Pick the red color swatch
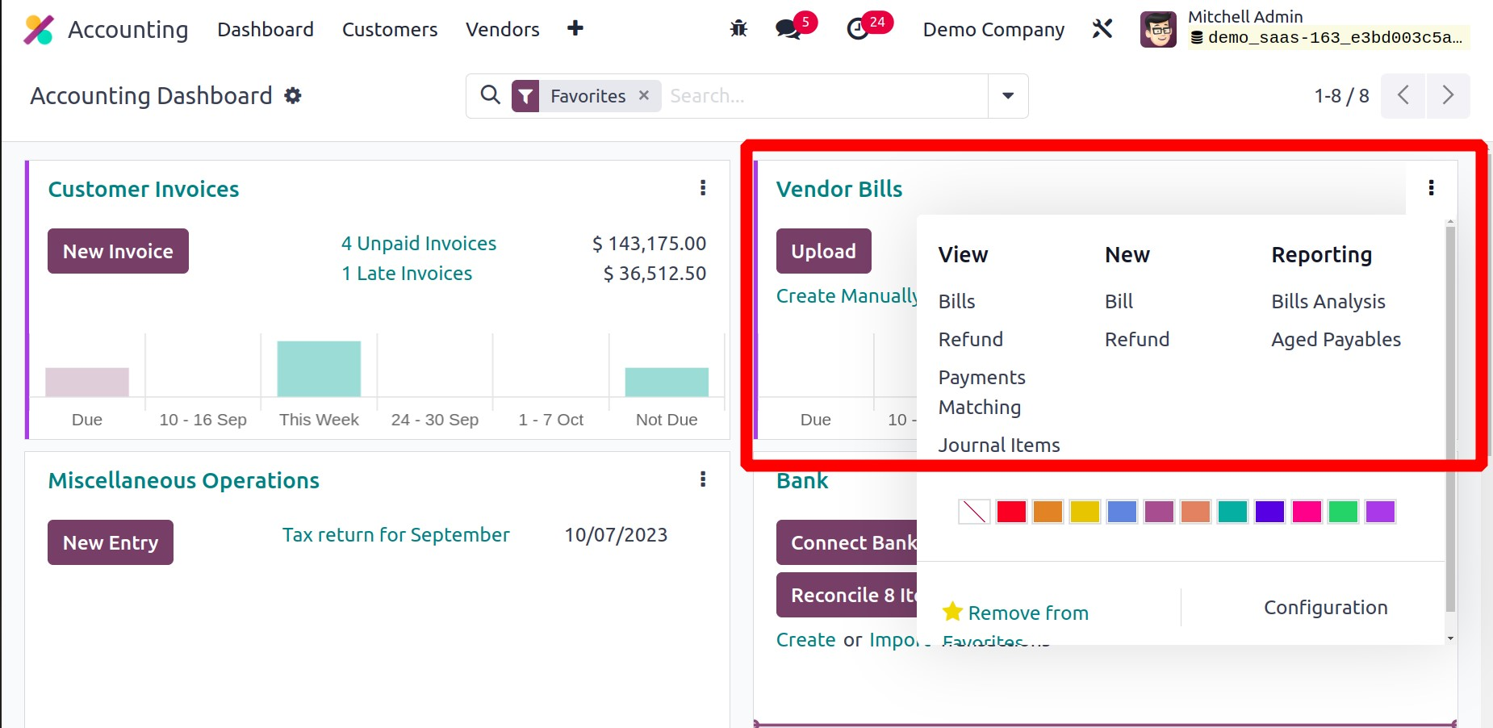The width and height of the screenshot is (1493, 728). pos(1010,512)
